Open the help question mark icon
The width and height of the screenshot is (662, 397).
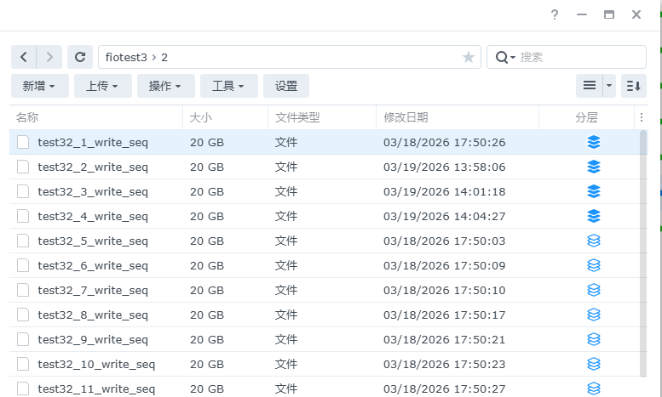coord(555,14)
